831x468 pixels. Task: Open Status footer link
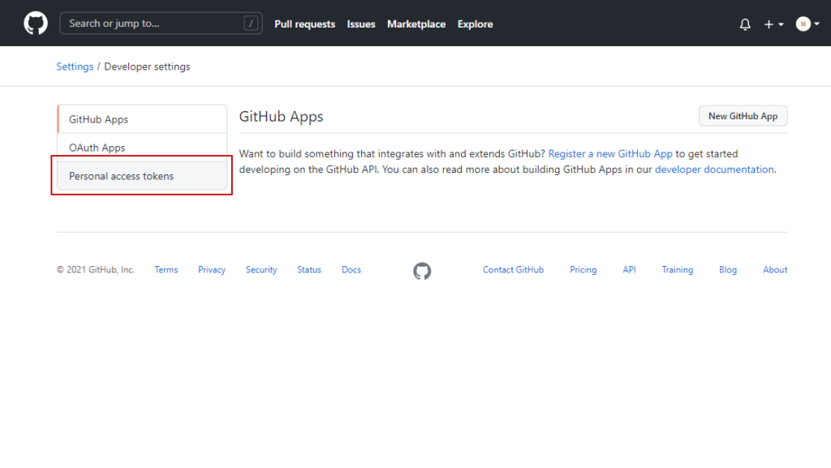(309, 269)
